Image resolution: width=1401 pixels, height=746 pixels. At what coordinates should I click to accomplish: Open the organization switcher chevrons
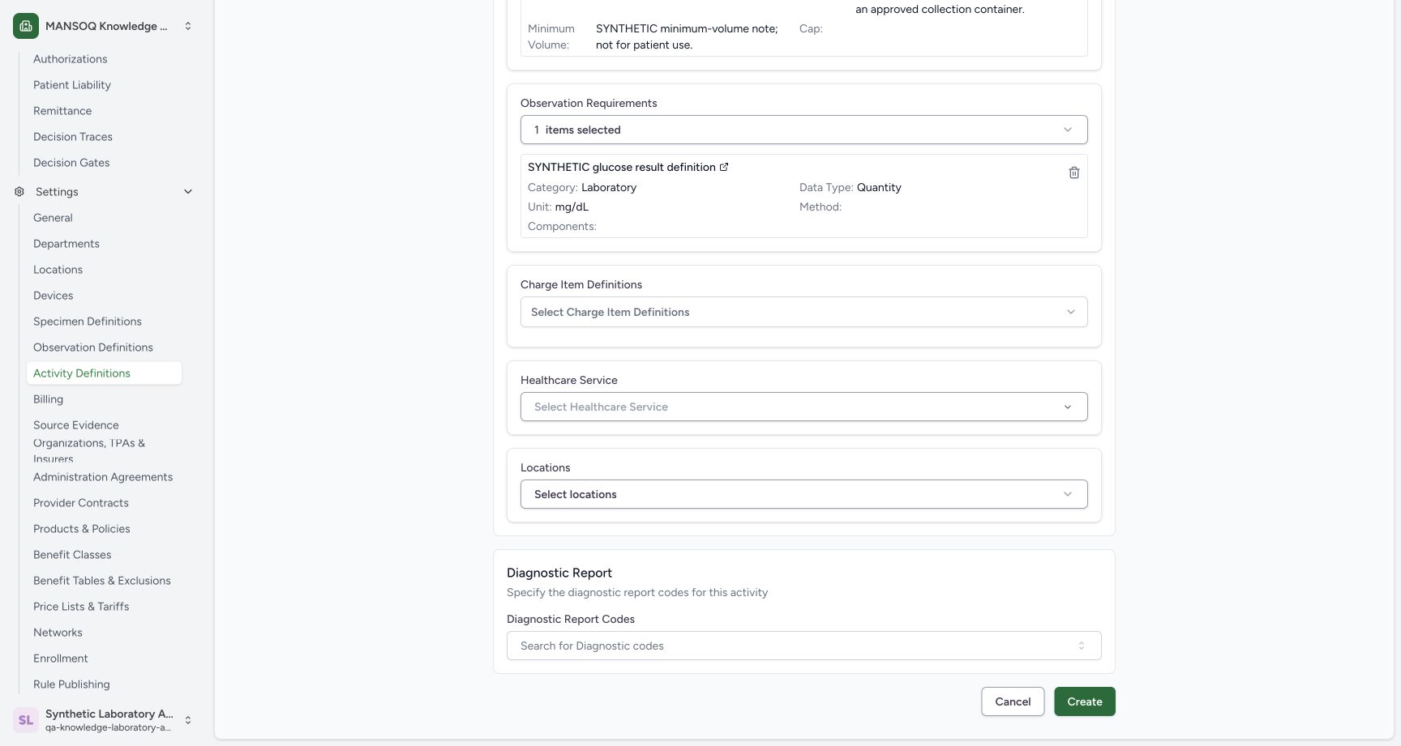tap(188, 26)
